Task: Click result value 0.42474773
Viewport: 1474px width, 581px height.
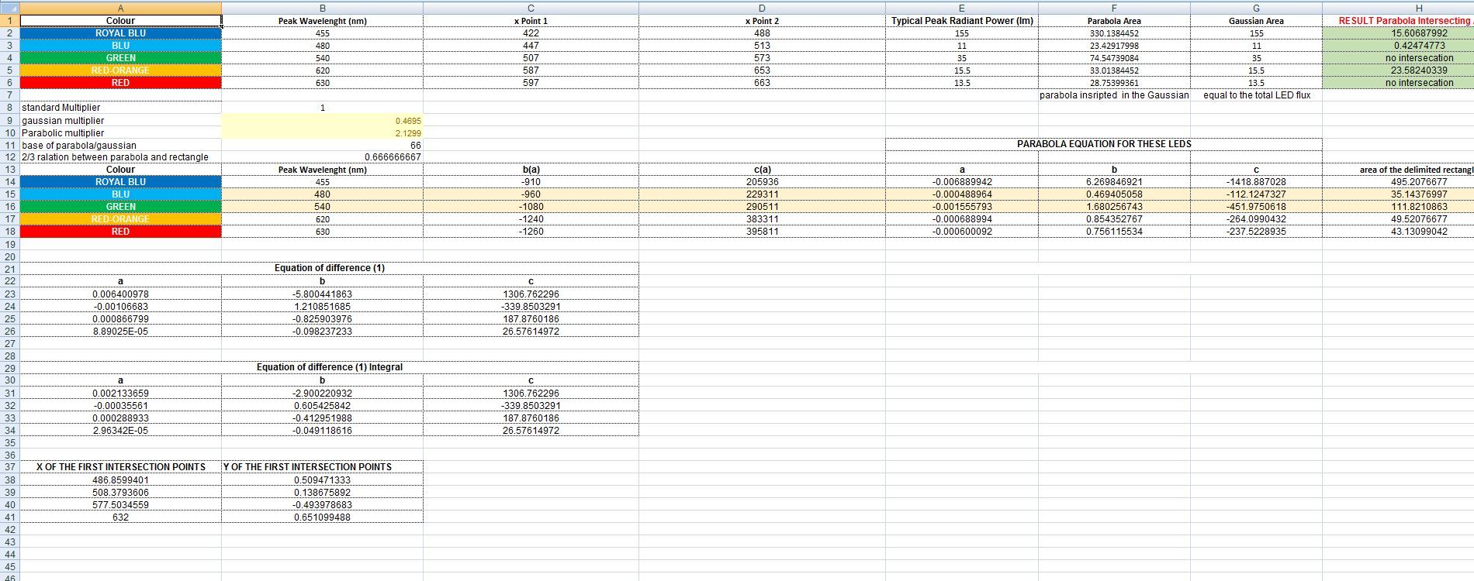Action: coord(1398,46)
